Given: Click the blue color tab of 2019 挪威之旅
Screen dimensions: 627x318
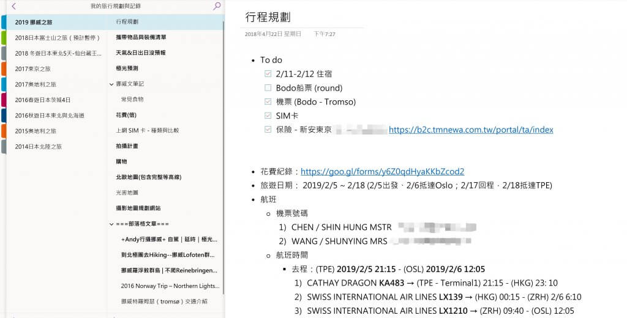Looking at the screenshot, I should (3, 22).
